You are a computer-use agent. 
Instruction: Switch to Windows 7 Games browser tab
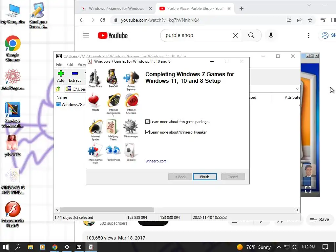pyautogui.click(x=116, y=9)
